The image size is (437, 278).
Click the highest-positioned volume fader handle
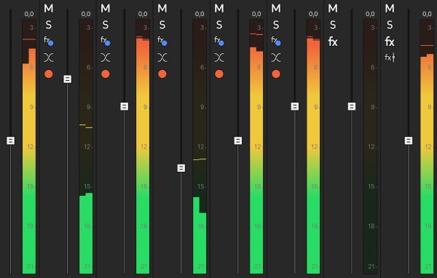[68, 79]
